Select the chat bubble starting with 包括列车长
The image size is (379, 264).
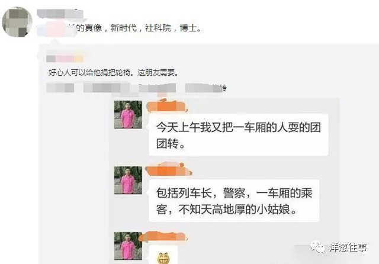[235, 201]
